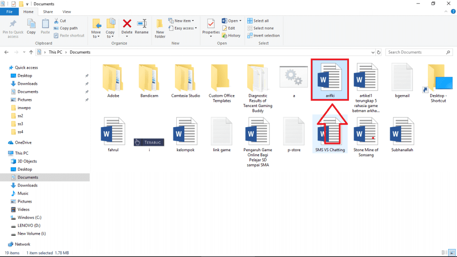The width and height of the screenshot is (457, 257).
Task: Select the link game file
Action: (221, 135)
